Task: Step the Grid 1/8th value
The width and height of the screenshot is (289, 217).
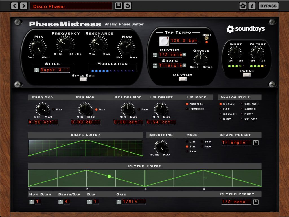Action: (x=119, y=202)
